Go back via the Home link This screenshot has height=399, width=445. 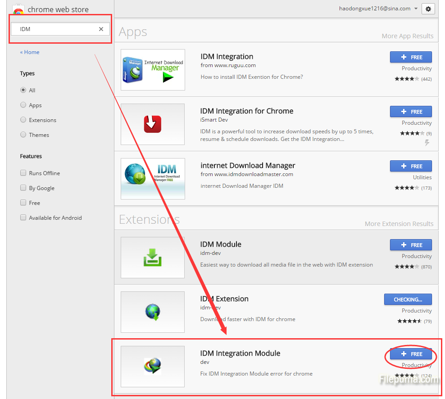click(30, 52)
